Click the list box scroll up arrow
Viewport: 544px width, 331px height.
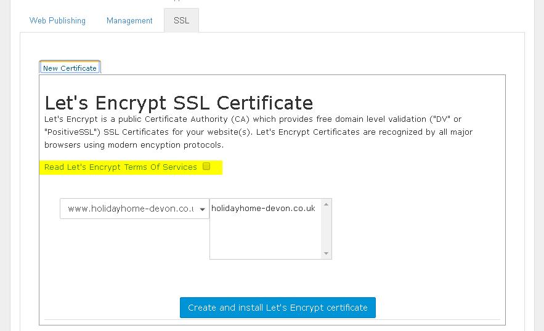tap(326, 204)
